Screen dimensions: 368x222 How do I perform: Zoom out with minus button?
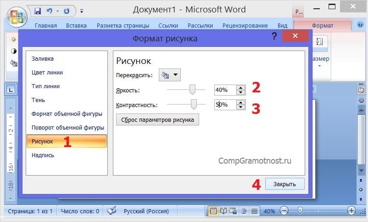click(284, 211)
